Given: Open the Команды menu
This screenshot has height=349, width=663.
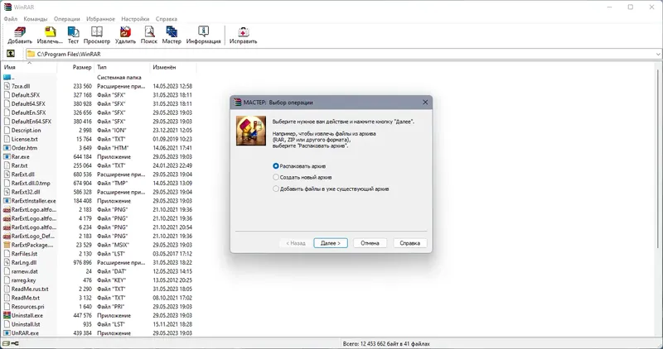Looking at the screenshot, I should 36,19.
